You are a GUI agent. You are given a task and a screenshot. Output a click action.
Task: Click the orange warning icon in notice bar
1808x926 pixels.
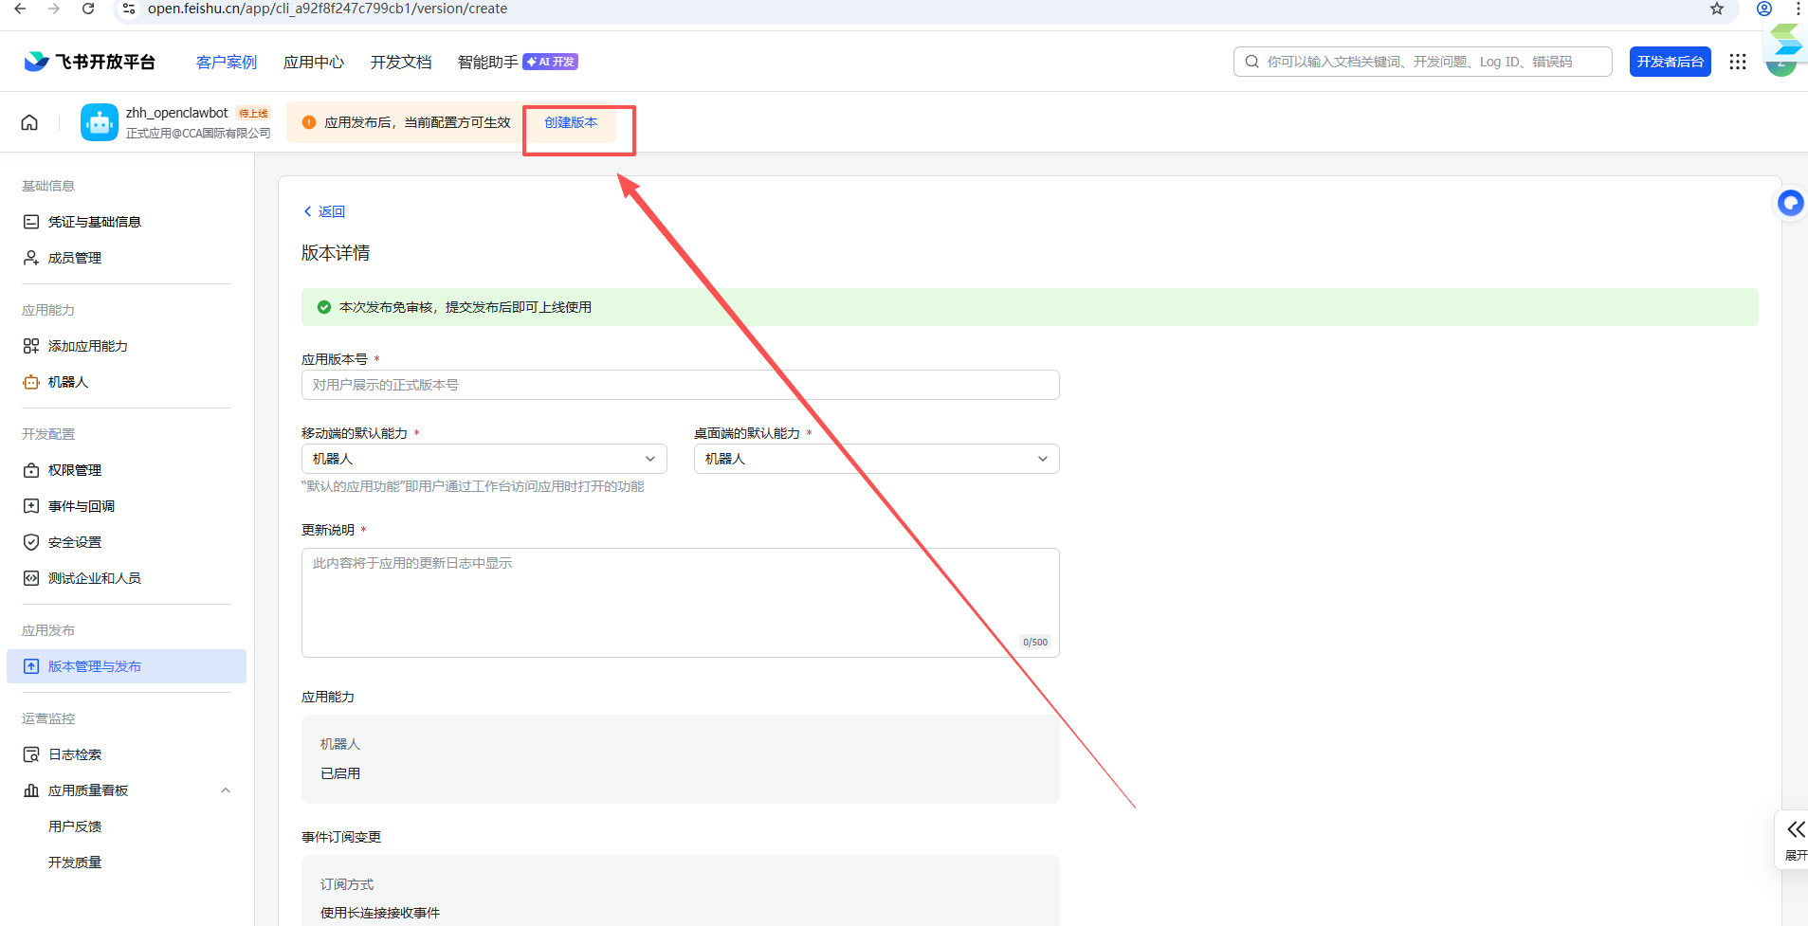[x=309, y=122]
